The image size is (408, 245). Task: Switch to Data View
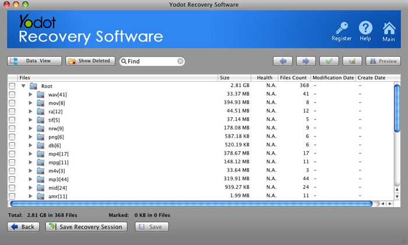(34, 61)
